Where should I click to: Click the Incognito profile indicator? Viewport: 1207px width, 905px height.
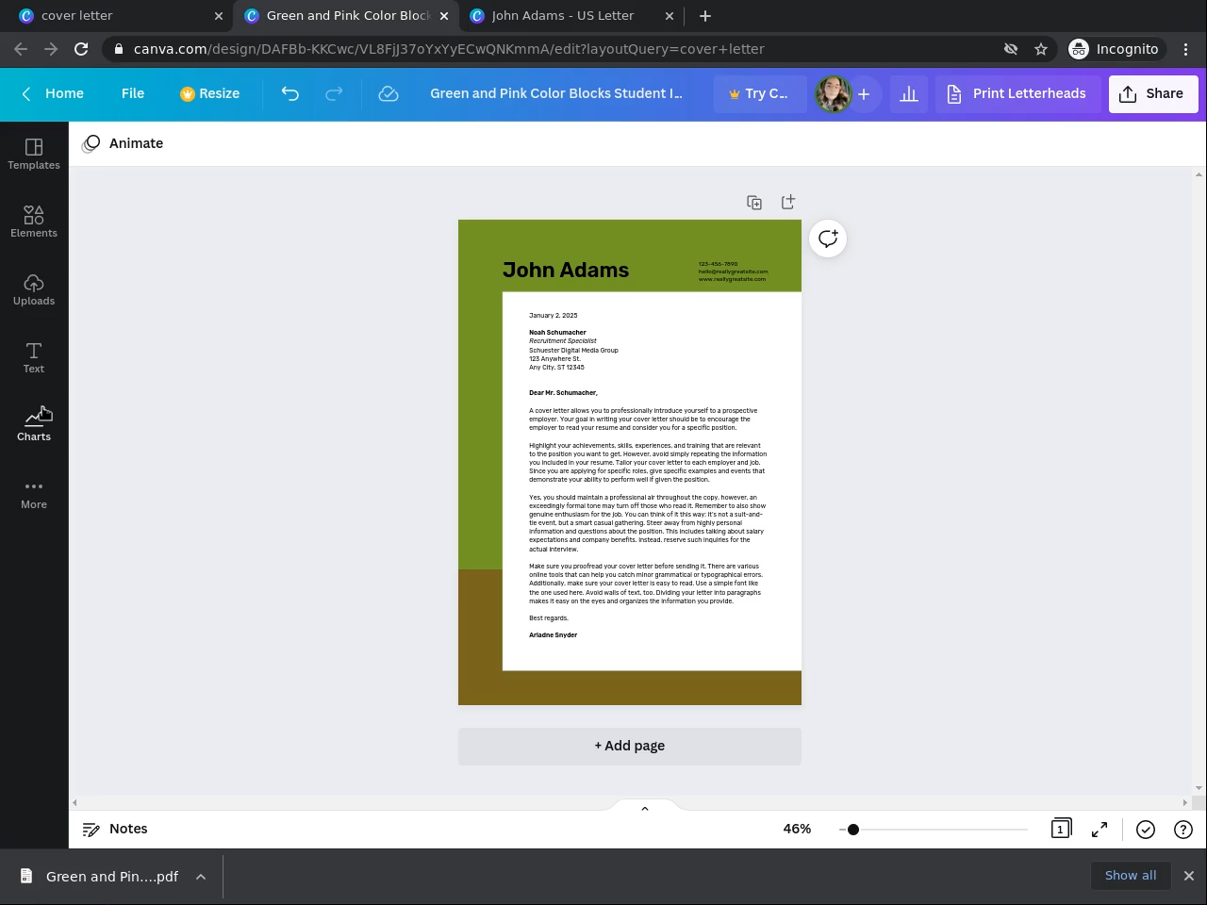tap(1114, 49)
